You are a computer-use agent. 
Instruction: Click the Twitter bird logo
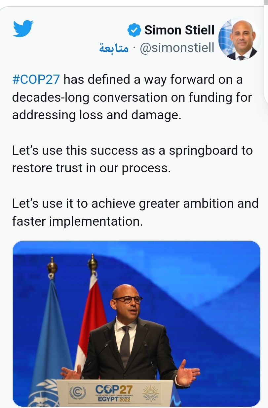coord(23,29)
